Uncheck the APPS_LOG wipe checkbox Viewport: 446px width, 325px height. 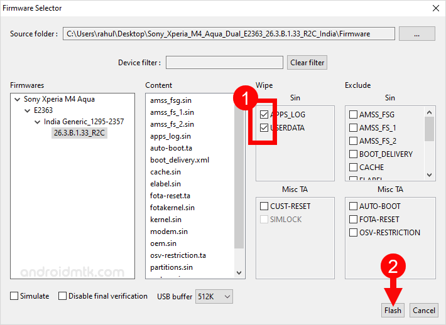(x=264, y=114)
